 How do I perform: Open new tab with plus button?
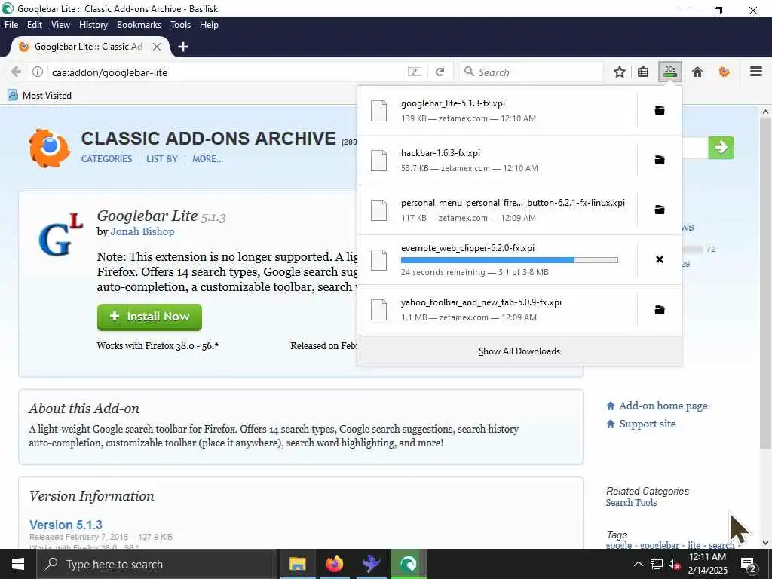[183, 47]
